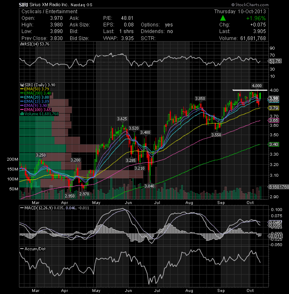Click the 4.000 resistance price annotation
Viewport: 289px width, 294px height.
coord(256,86)
